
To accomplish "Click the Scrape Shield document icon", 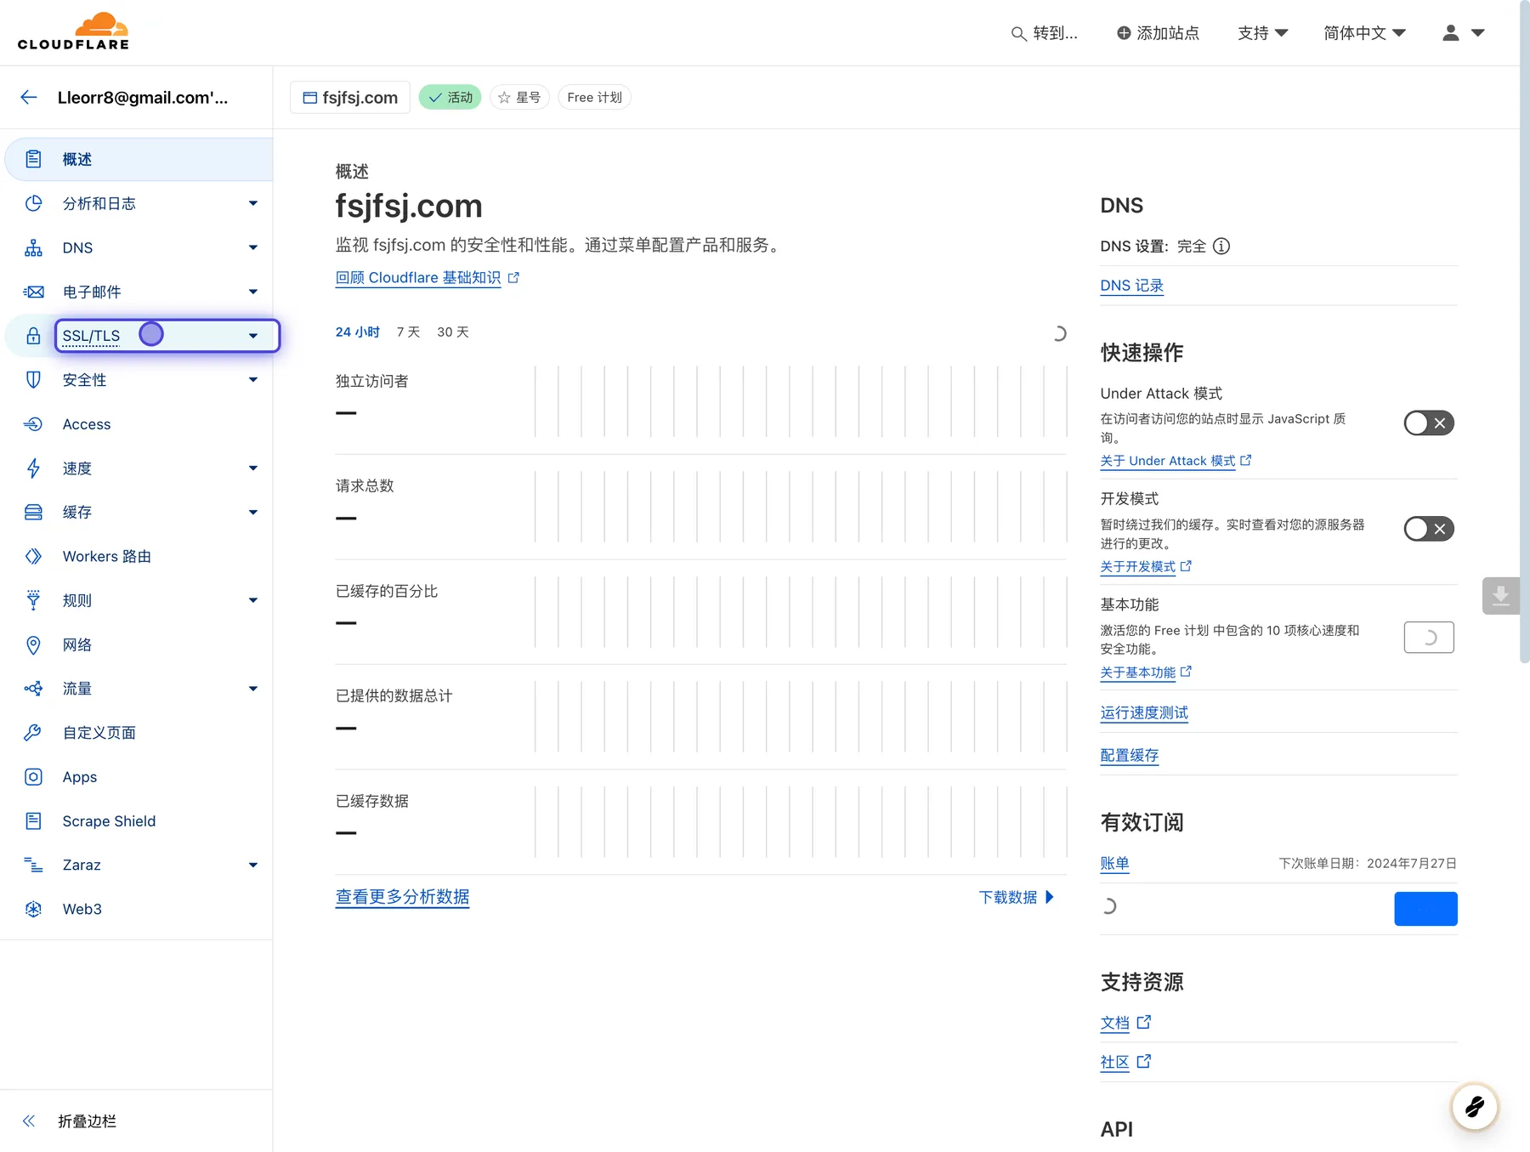I will click(33, 821).
